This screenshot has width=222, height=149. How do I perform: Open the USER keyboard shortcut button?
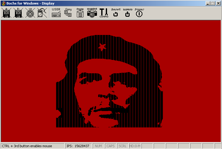56,13
